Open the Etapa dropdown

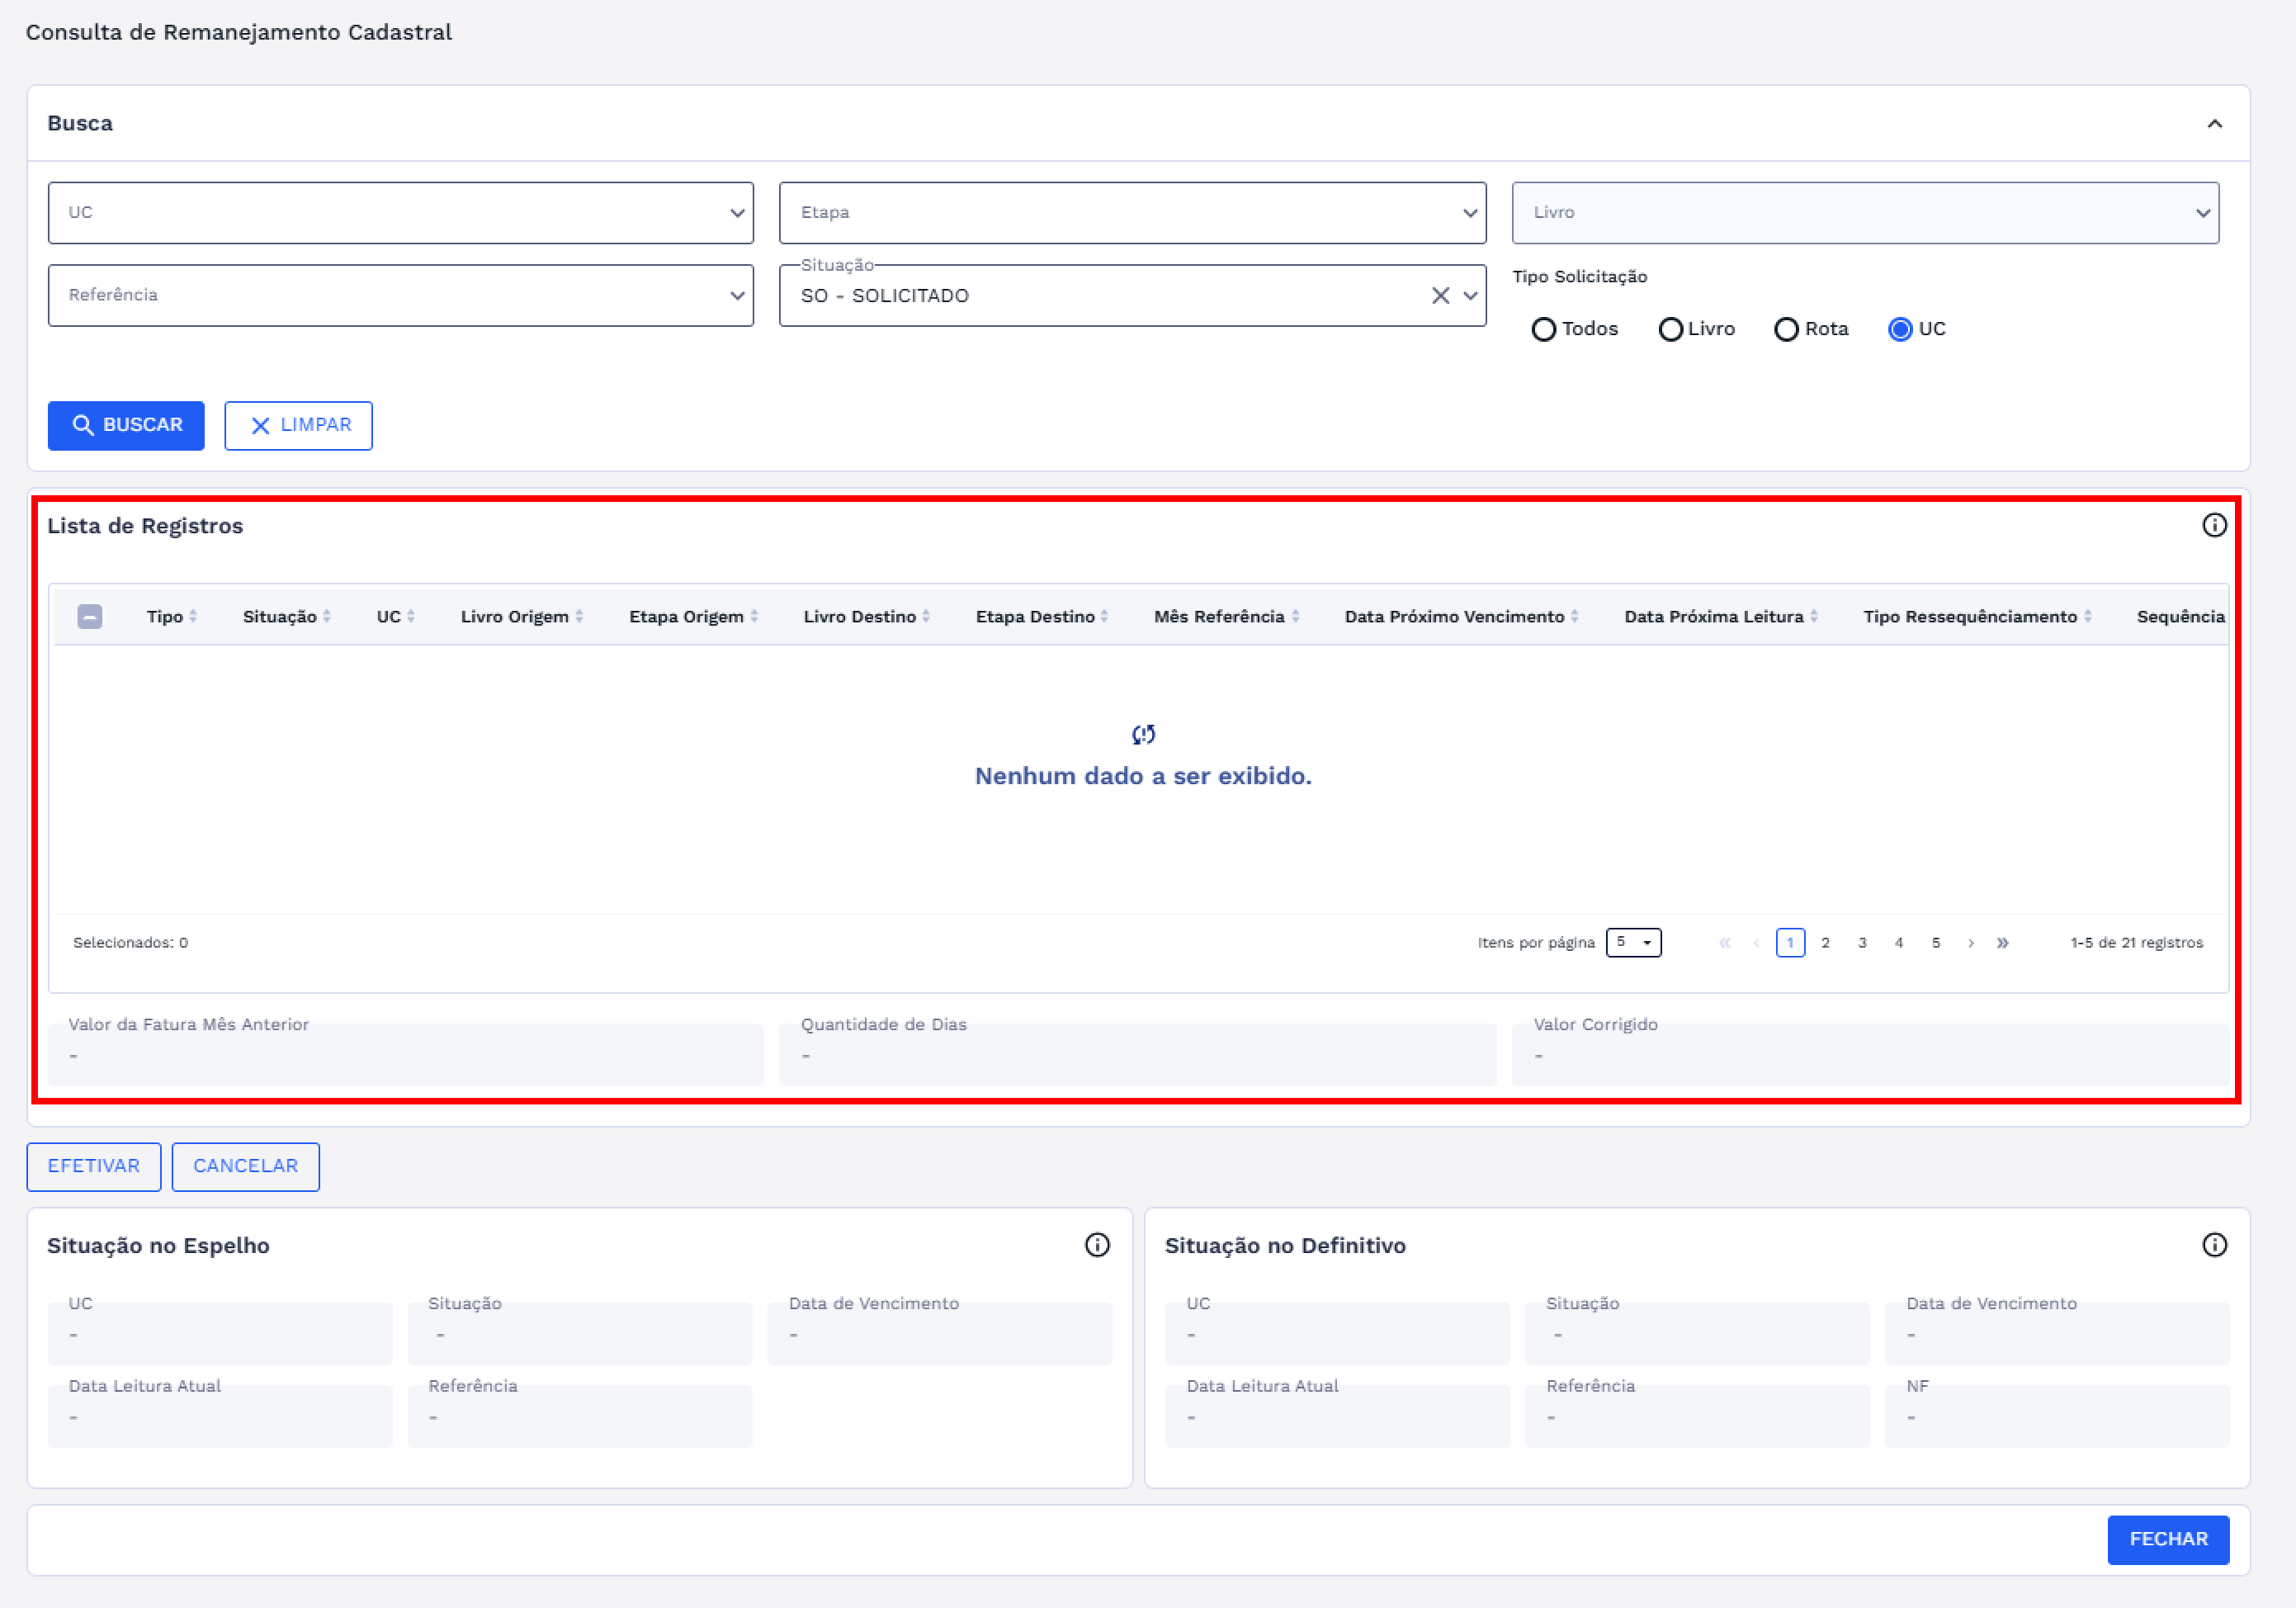click(1132, 213)
